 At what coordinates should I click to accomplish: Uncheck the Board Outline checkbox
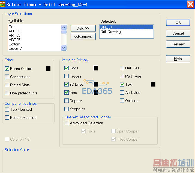coord(7,69)
